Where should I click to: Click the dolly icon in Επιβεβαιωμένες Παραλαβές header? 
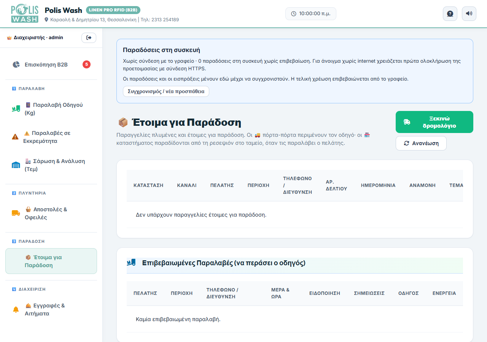pos(131,263)
